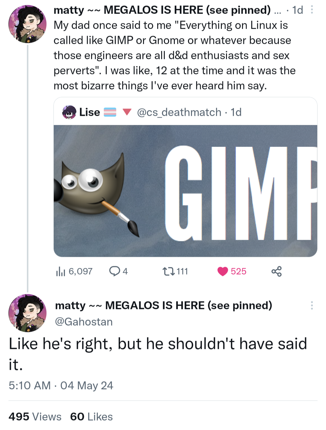Toggle the pink heart like icon

coord(223,272)
